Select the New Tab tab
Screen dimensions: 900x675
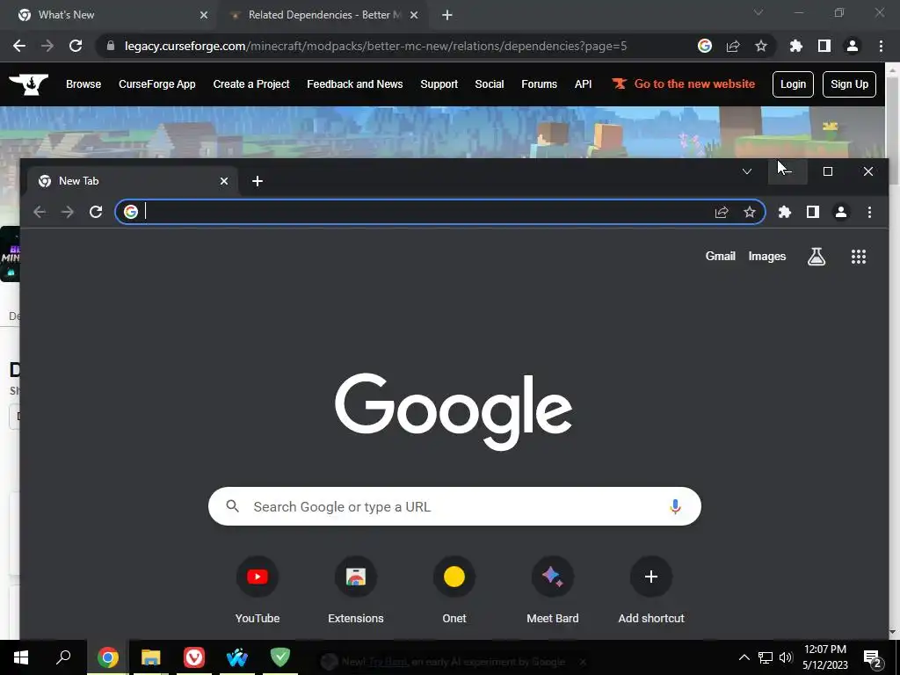pos(134,181)
